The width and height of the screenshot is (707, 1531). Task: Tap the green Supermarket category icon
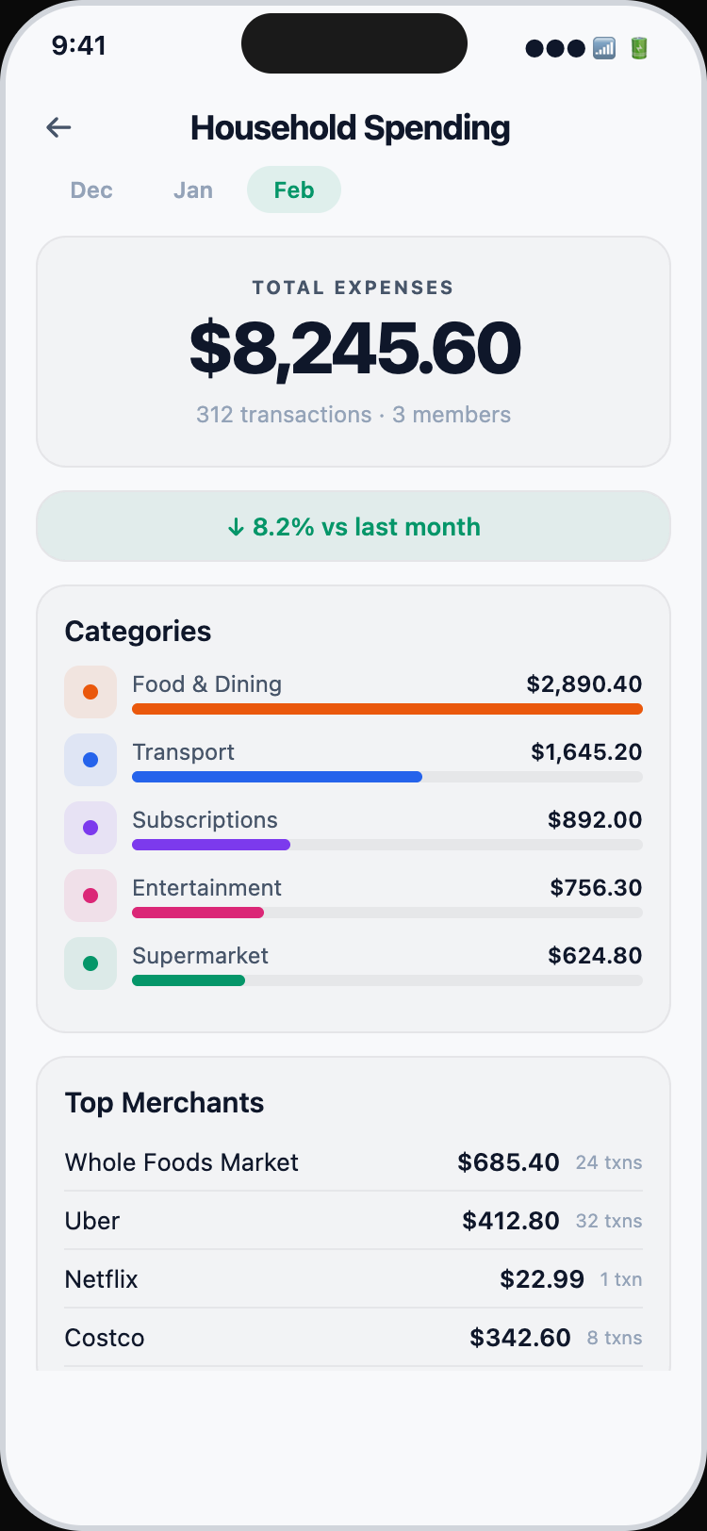90,963
